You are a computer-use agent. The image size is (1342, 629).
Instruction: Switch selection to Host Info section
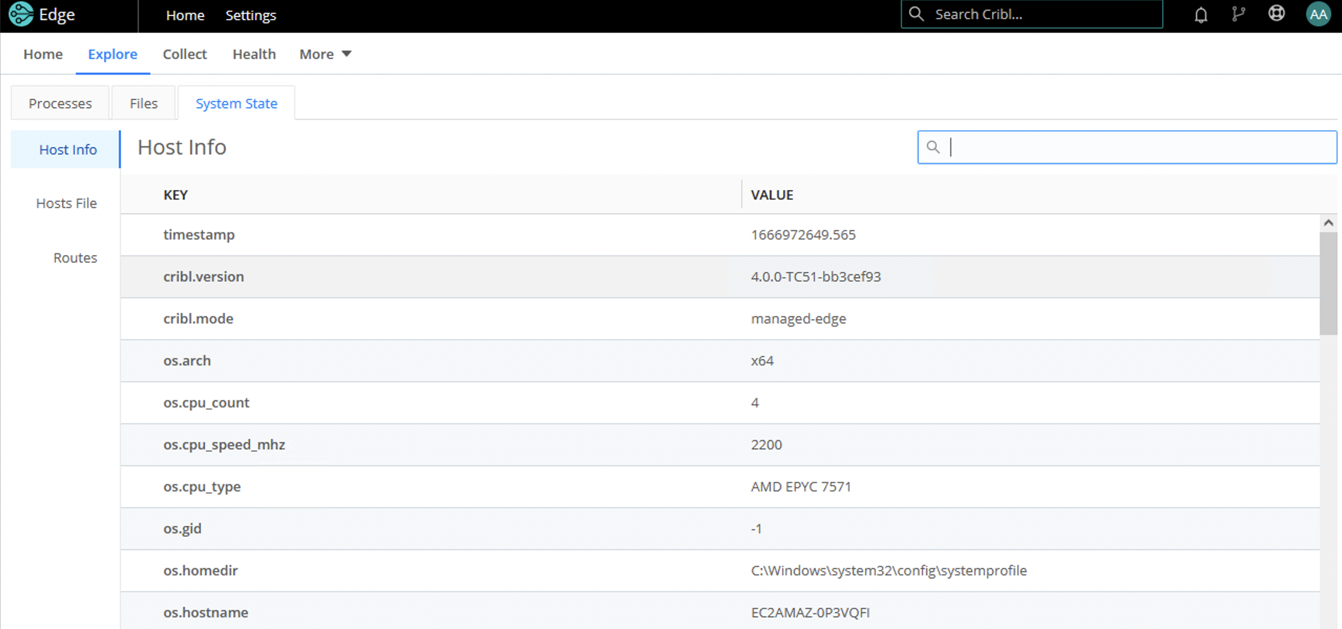coord(68,149)
